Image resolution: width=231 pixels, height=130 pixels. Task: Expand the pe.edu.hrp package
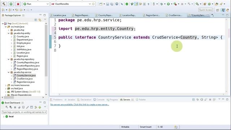9,30
